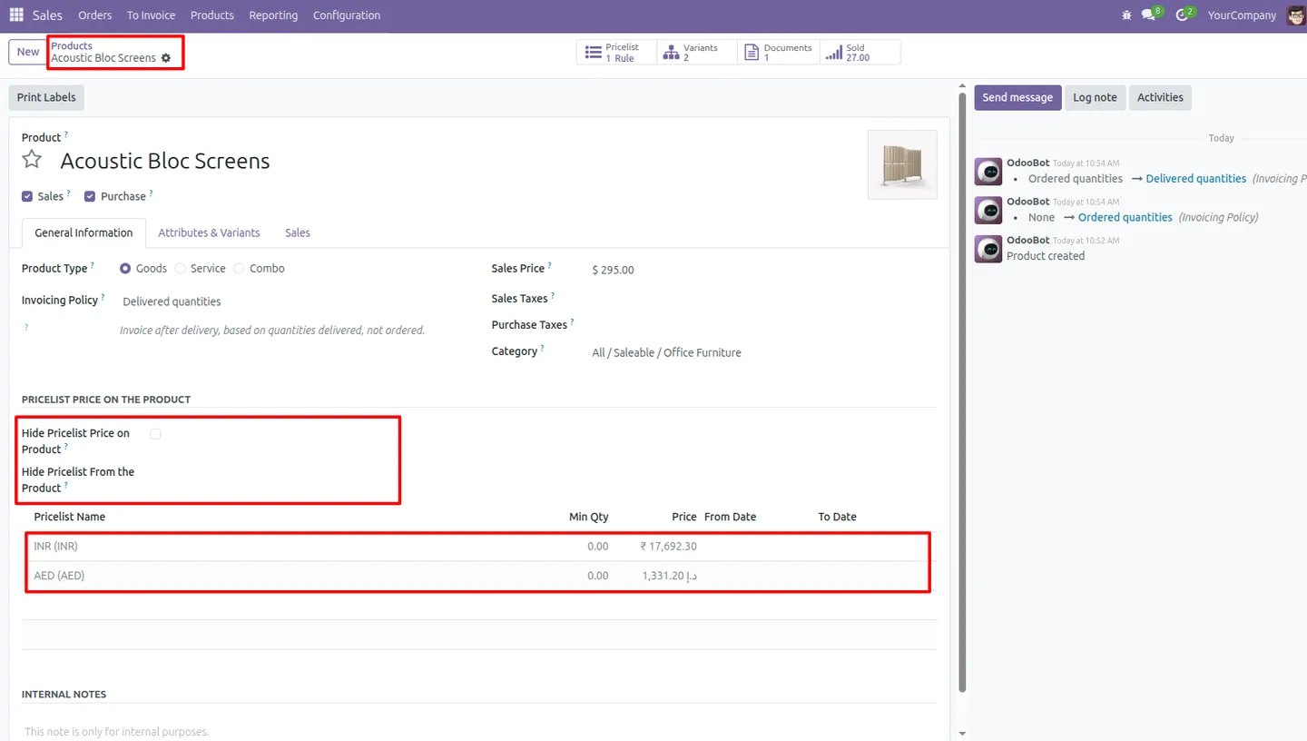The height and width of the screenshot is (741, 1307).
Task: Click the ₹ 17,692.30 price cell
Action: pyautogui.click(x=668, y=547)
